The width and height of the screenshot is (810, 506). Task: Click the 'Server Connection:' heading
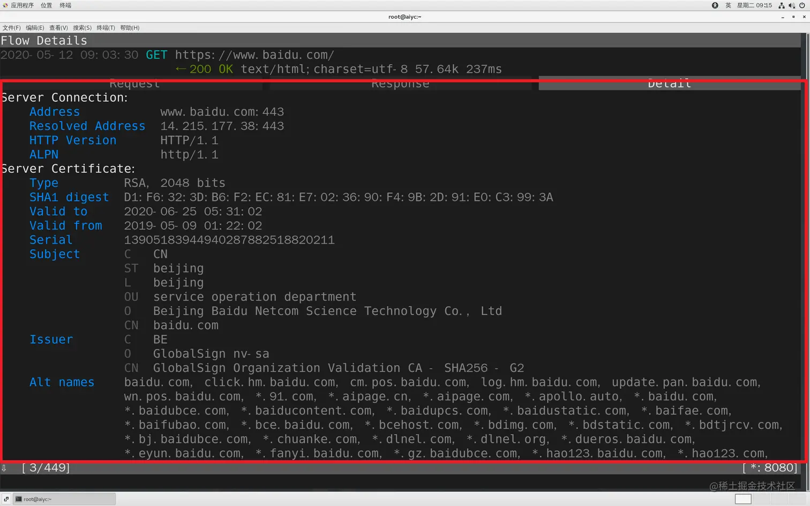(65, 97)
